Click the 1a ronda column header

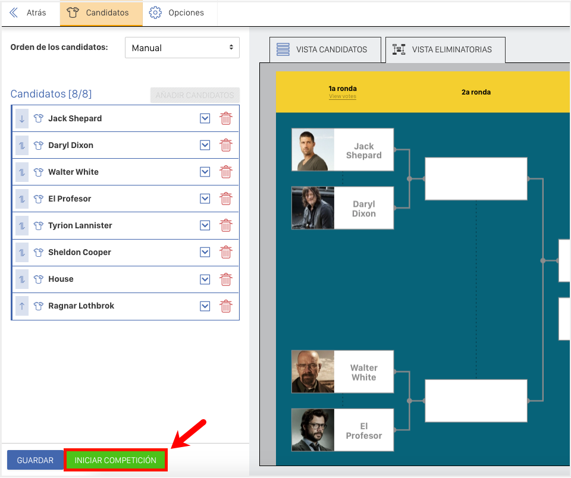343,89
